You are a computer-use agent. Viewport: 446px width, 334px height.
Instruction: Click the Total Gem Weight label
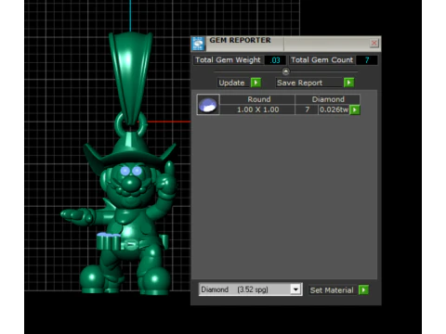click(x=228, y=60)
